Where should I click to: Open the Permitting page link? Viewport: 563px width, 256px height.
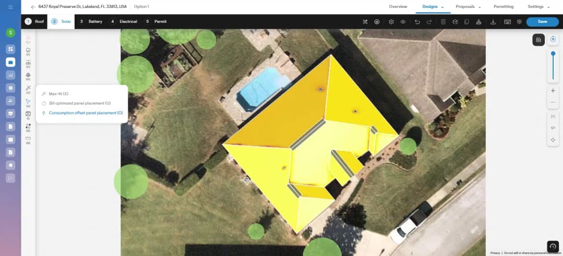(x=503, y=7)
